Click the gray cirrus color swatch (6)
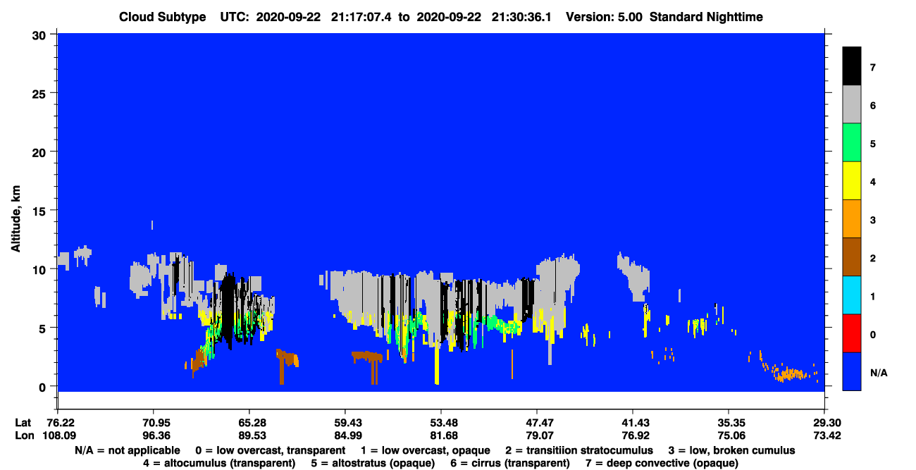The width and height of the screenshot is (916, 470). 852,104
